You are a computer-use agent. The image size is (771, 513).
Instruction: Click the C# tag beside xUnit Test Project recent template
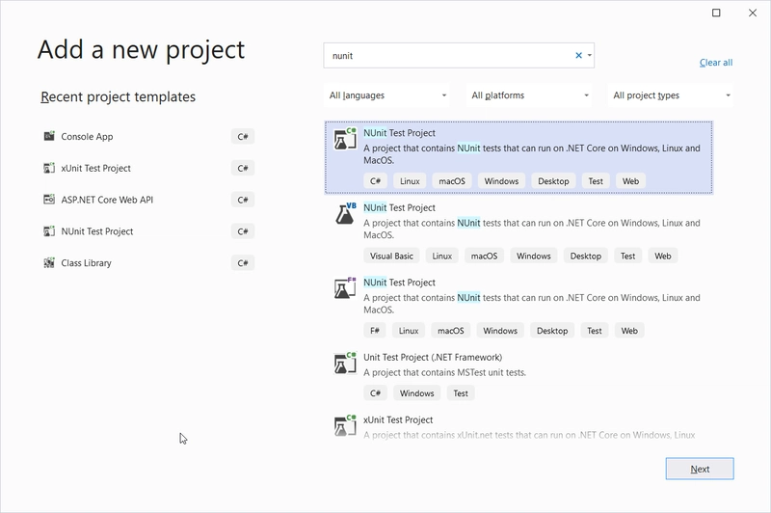[x=243, y=168]
